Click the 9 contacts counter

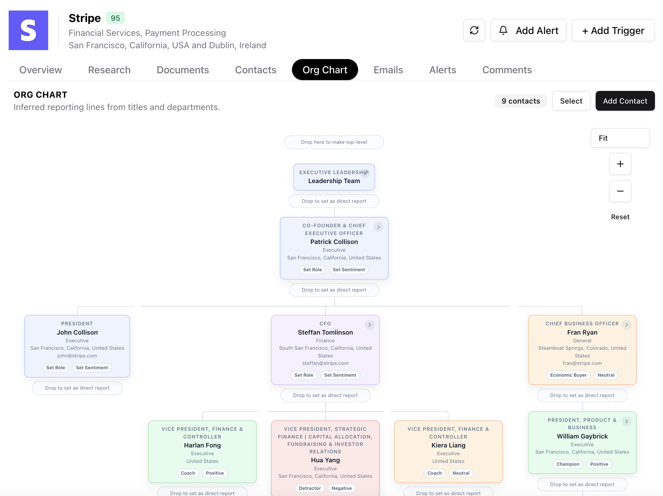521,101
